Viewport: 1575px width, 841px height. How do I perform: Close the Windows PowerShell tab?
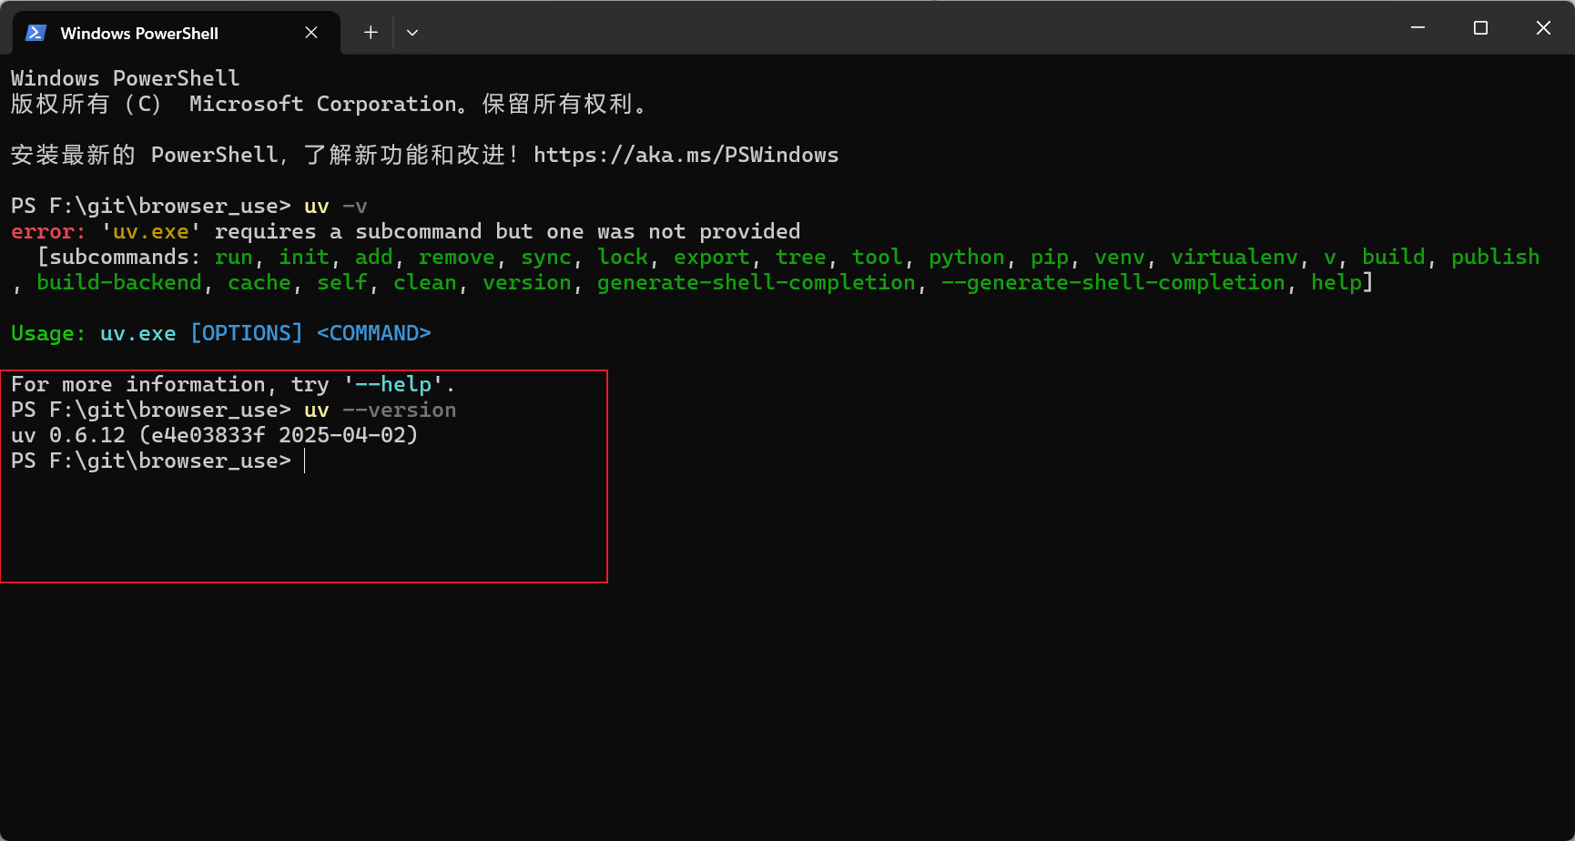click(311, 33)
